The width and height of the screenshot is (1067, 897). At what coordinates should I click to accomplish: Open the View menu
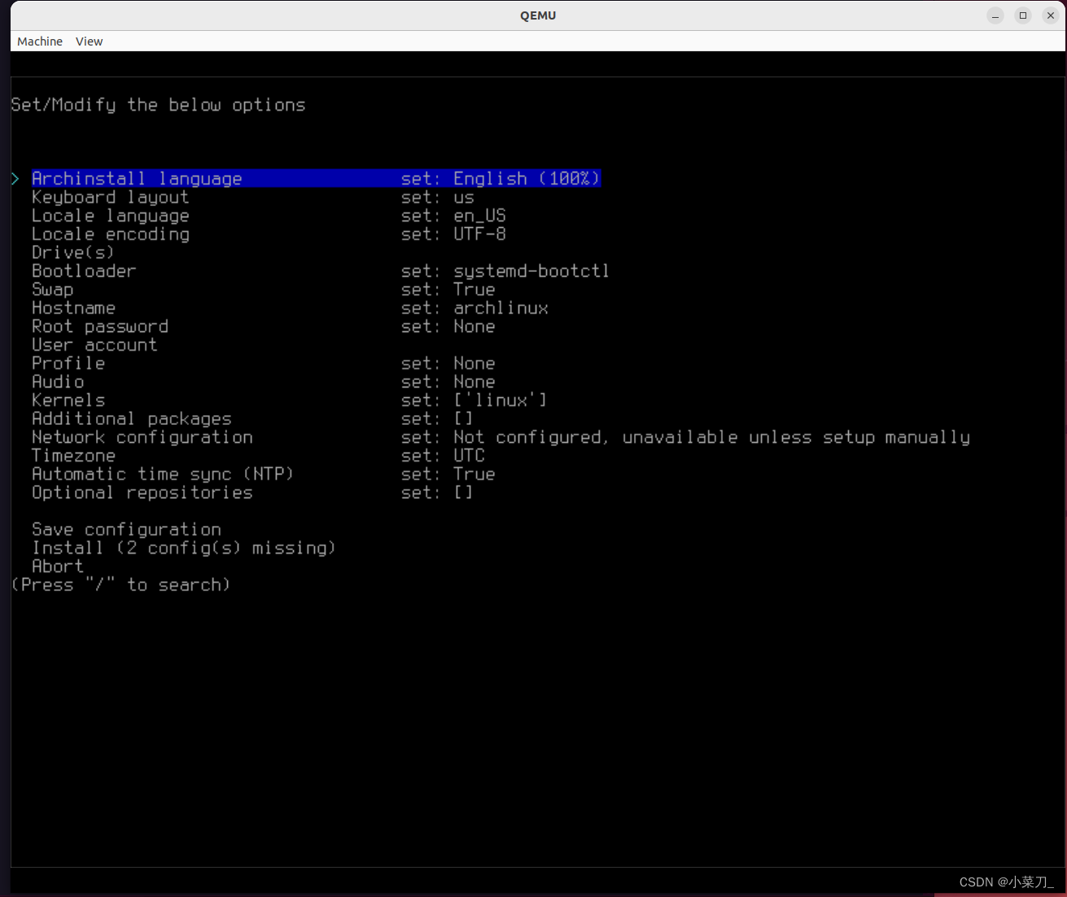tap(89, 42)
